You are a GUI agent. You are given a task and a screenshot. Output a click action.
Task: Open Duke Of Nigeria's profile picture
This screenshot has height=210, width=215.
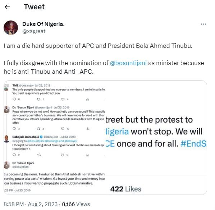pyautogui.click(x=11, y=28)
